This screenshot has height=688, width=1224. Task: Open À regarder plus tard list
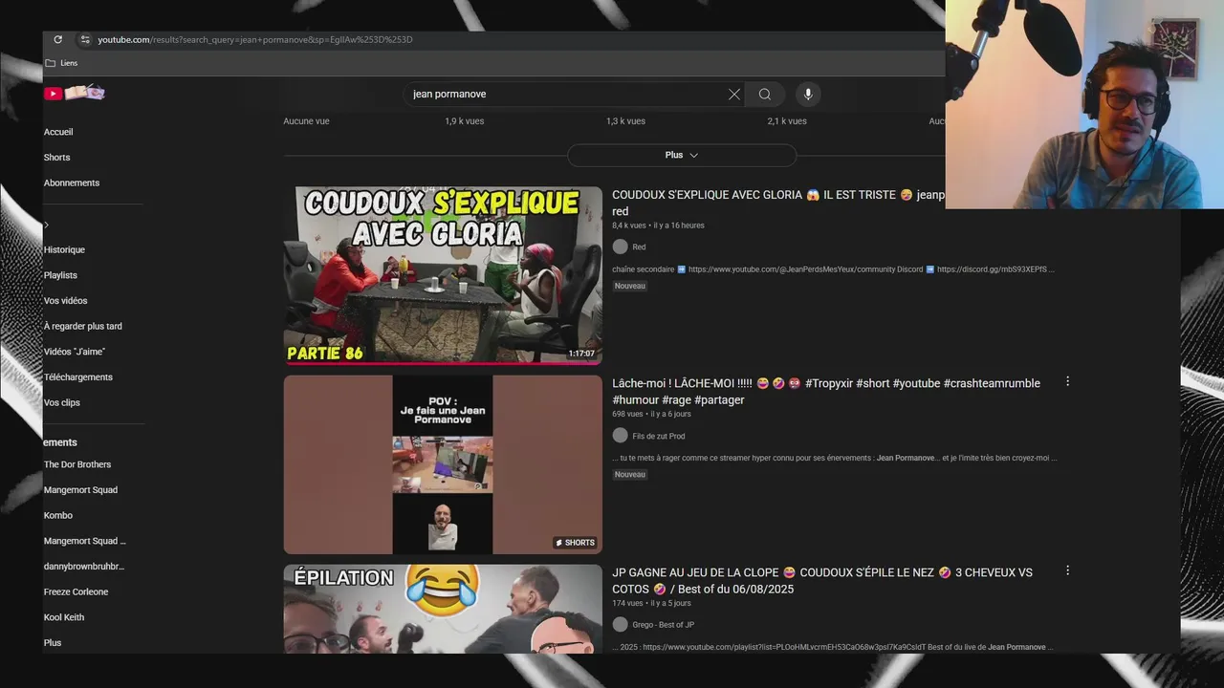[82, 326]
